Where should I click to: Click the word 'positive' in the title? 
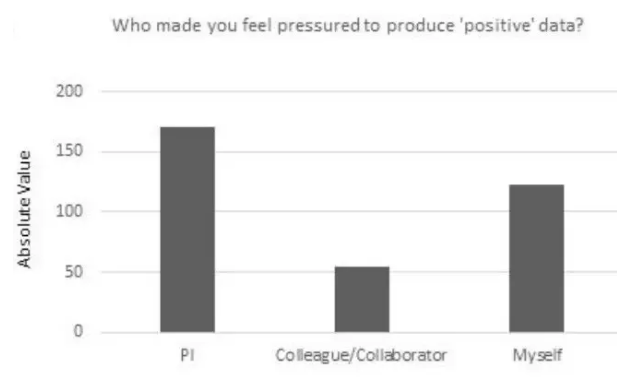503,26
